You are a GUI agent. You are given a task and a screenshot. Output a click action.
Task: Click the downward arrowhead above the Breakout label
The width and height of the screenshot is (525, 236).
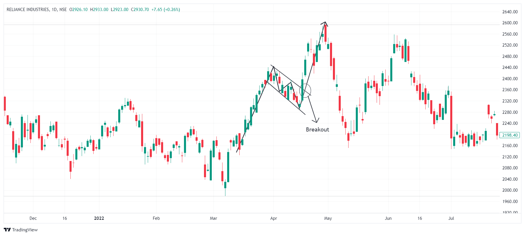tap(316, 120)
